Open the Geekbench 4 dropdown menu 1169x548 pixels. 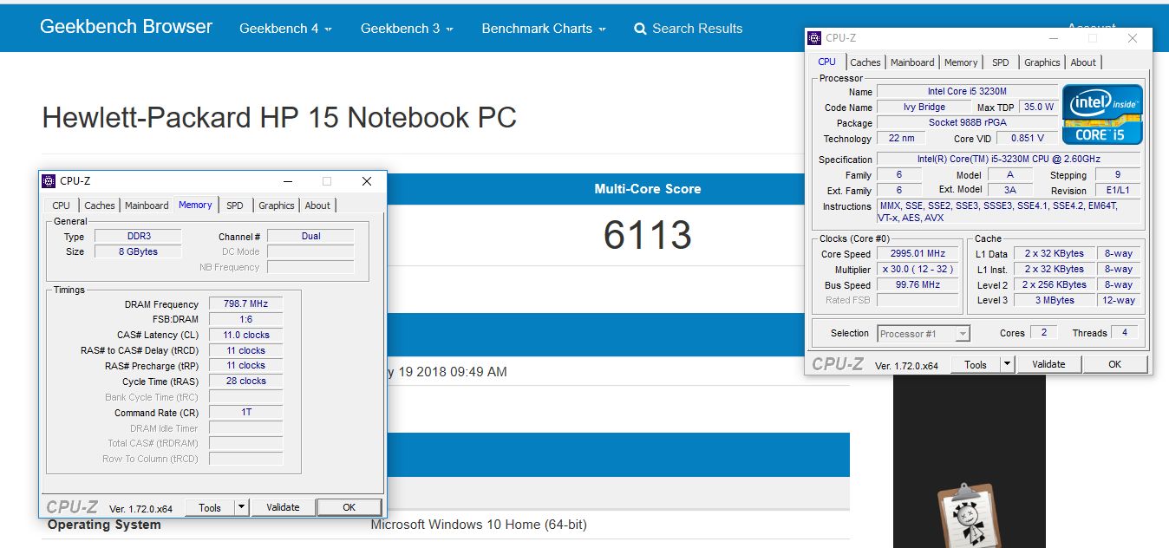click(285, 29)
